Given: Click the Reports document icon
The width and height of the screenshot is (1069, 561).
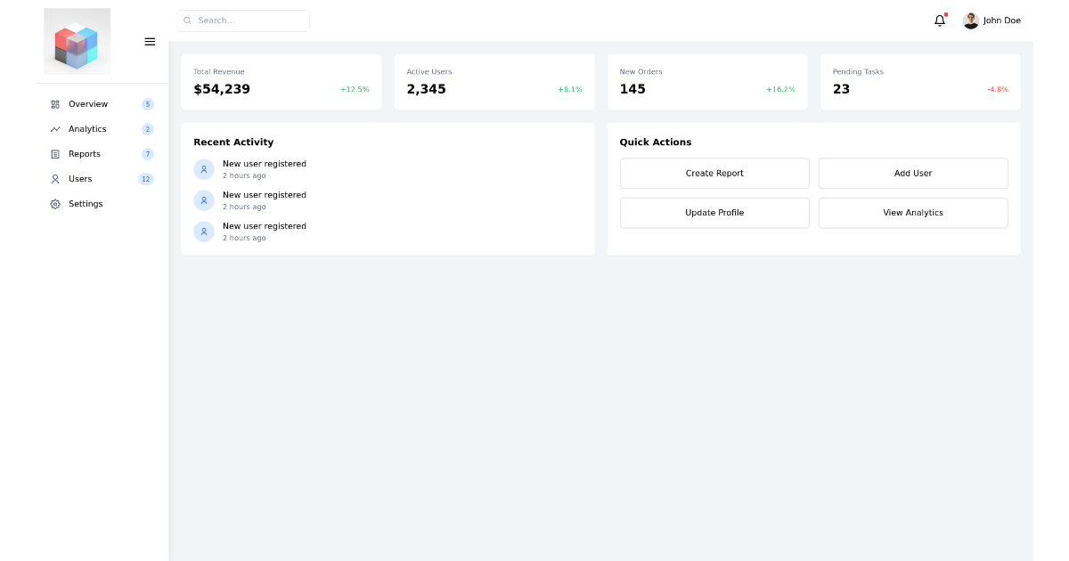Looking at the screenshot, I should (x=54, y=154).
